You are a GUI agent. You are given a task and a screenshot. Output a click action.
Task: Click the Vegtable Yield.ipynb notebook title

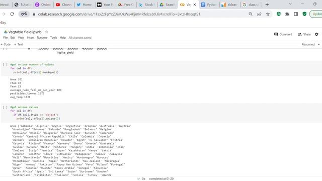pyautogui.click(x=25, y=32)
